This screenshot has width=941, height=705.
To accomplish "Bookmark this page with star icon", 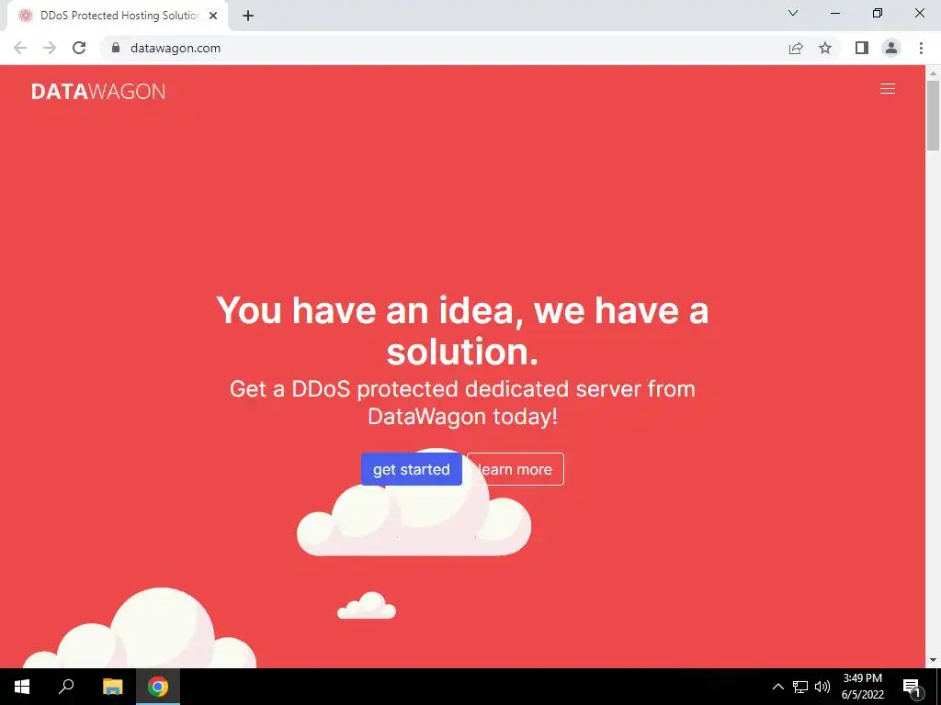I will point(825,48).
